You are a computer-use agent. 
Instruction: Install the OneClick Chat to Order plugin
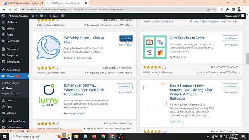click(230, 38)
